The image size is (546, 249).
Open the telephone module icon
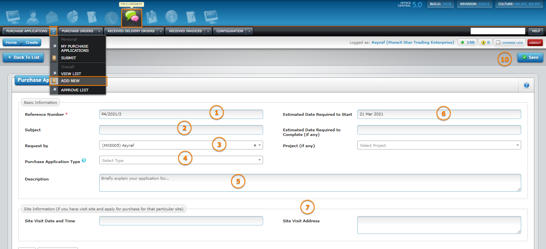(x=112, y=18)
